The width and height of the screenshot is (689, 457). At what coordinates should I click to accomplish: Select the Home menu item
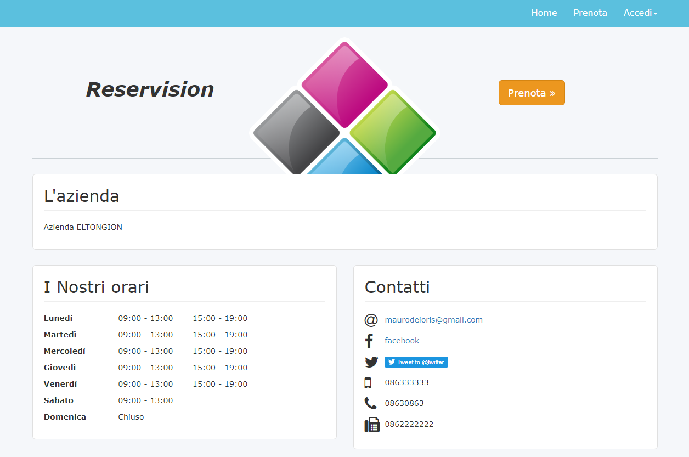tap(544, 13)
